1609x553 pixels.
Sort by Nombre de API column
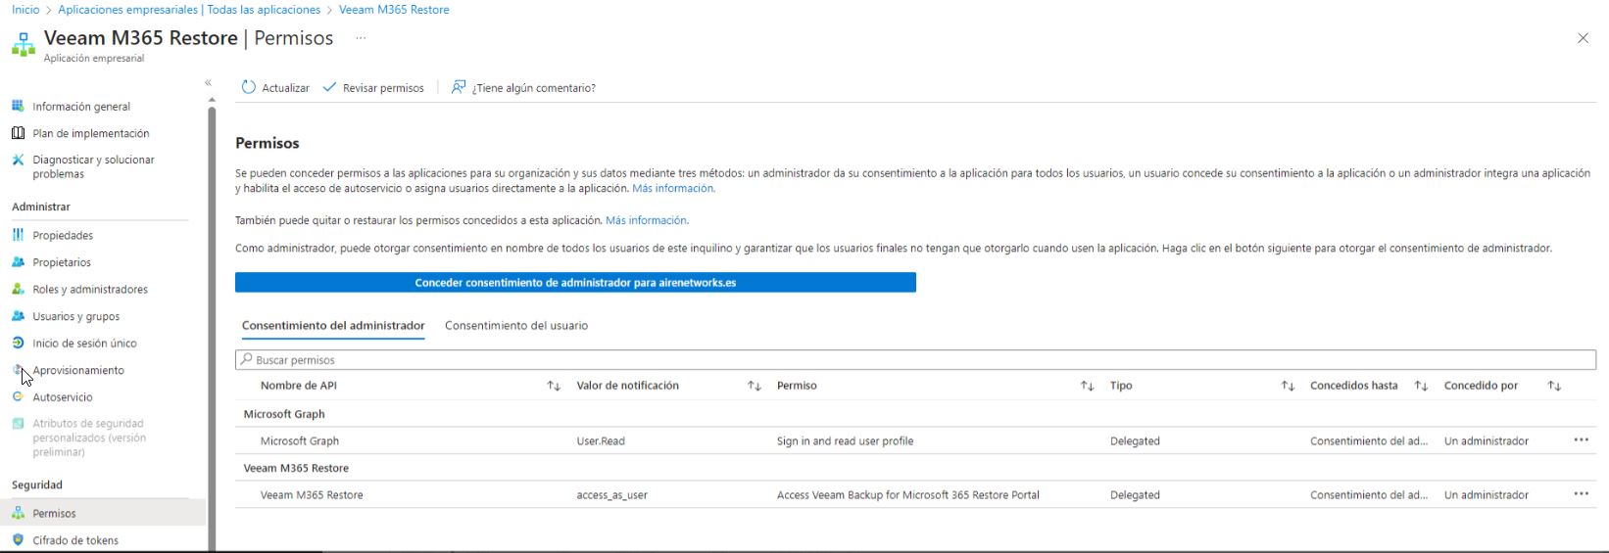click(x=554, y=387)
